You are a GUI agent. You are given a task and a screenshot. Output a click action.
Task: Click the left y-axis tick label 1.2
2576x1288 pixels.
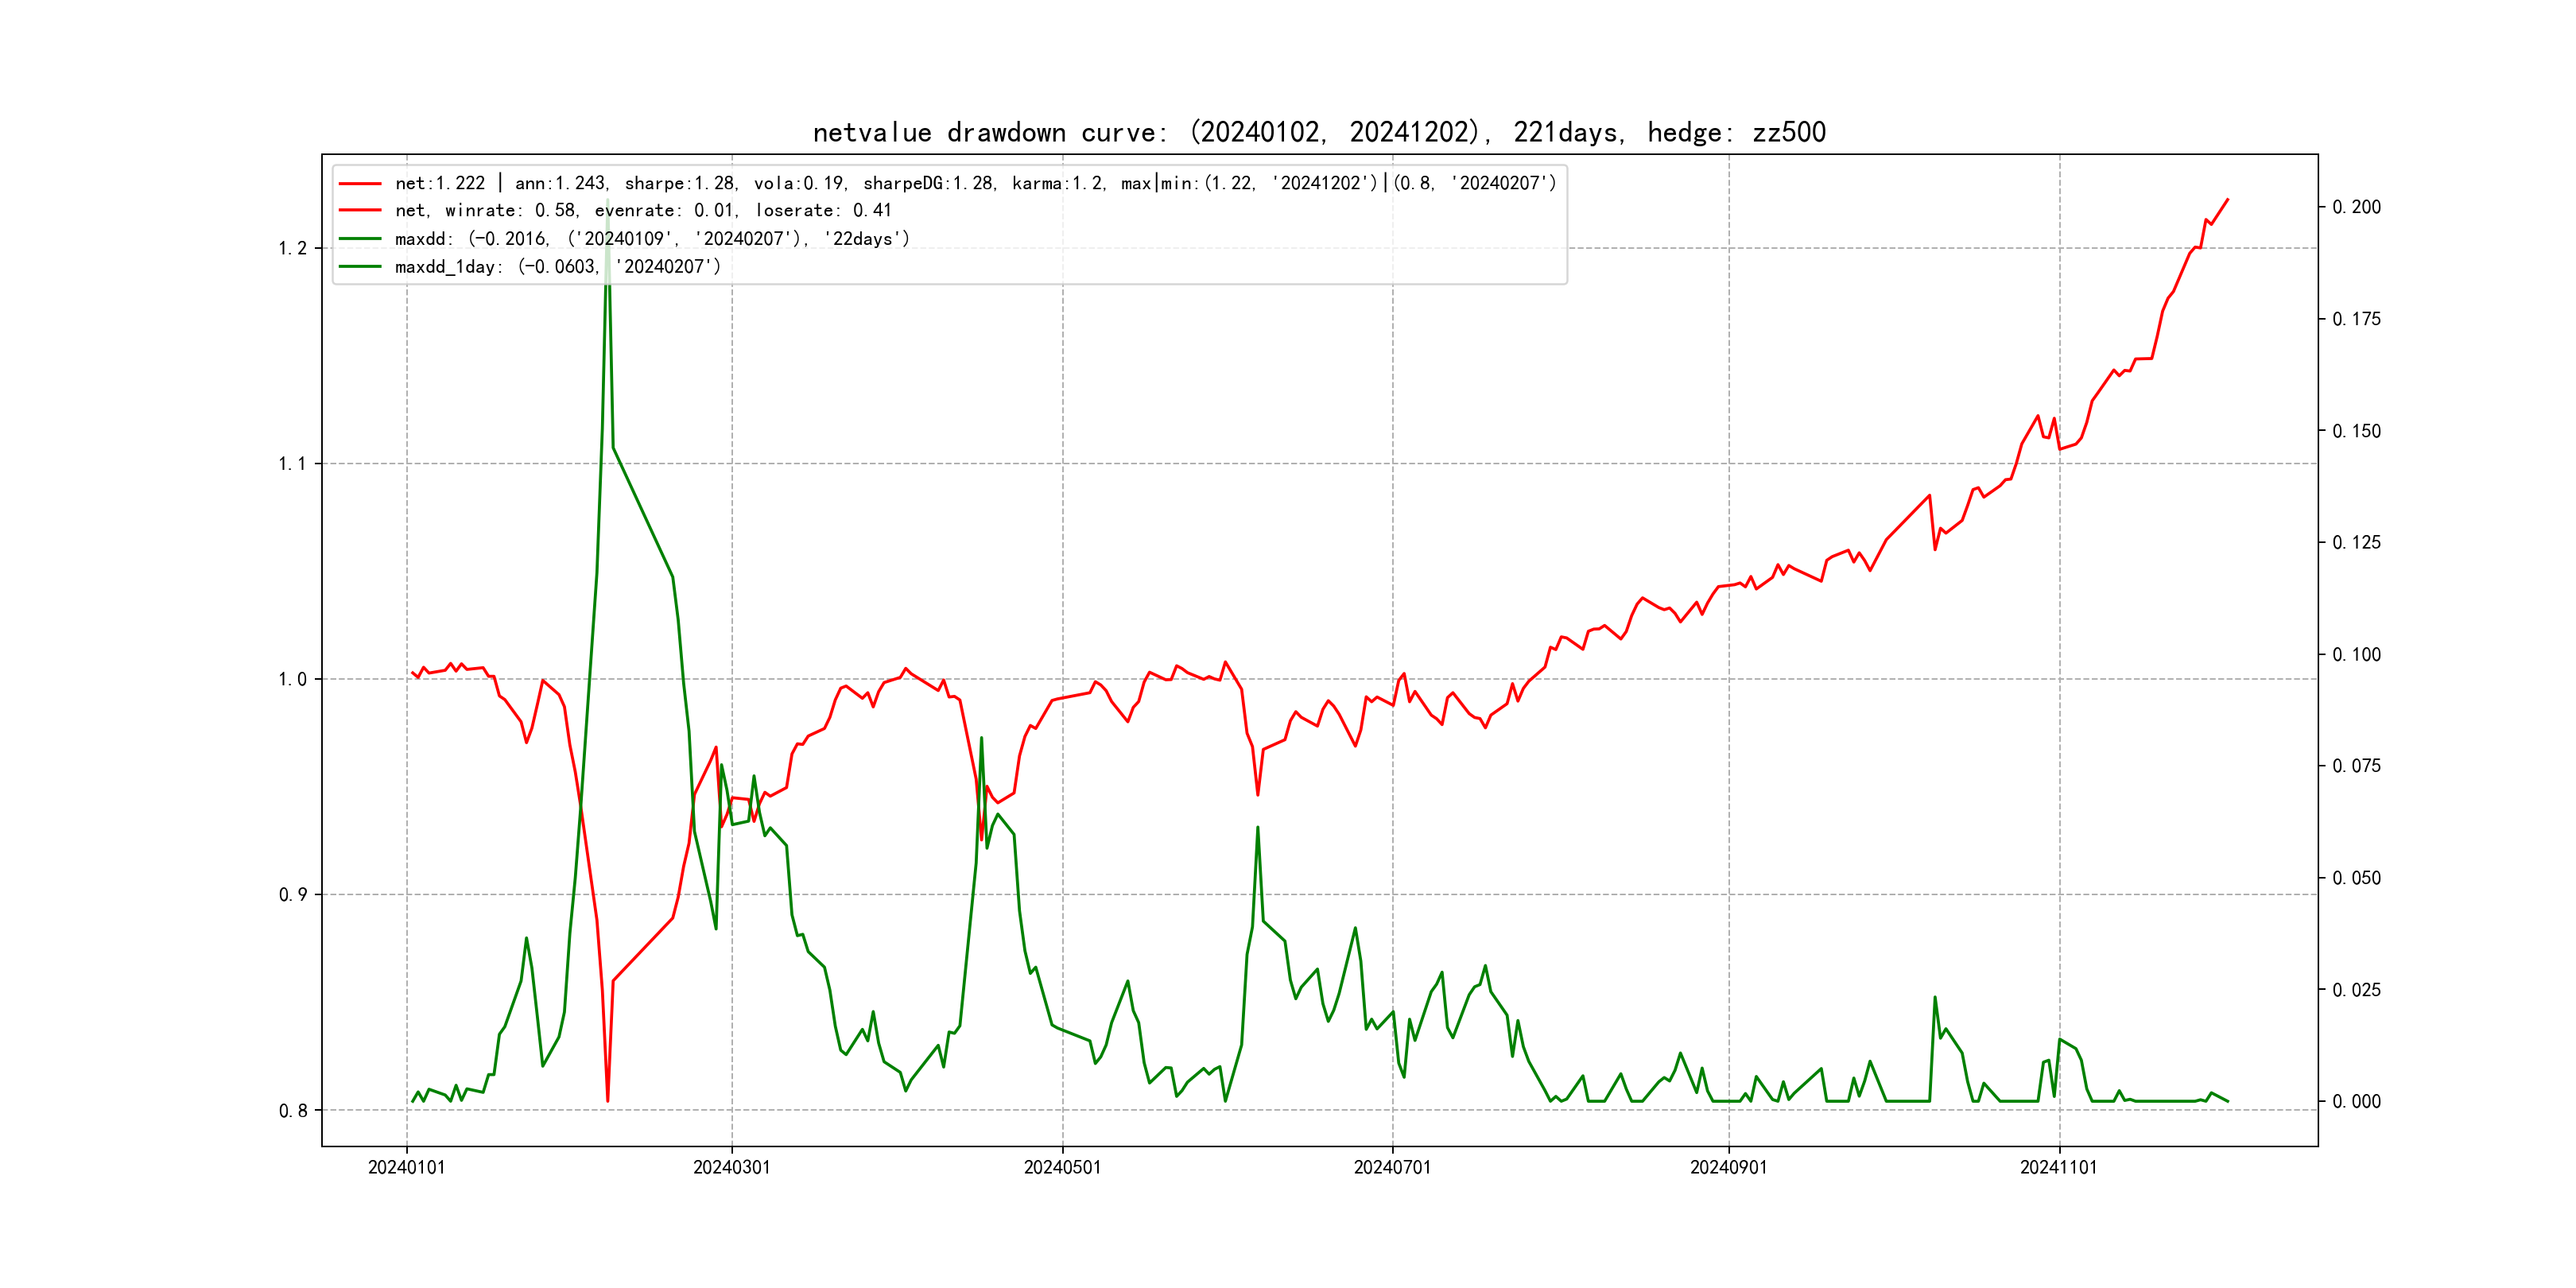[292, 249]
